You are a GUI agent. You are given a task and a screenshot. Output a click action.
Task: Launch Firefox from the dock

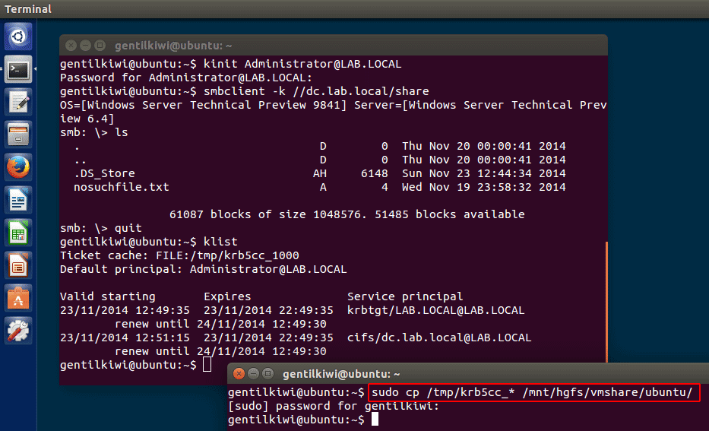18,167
